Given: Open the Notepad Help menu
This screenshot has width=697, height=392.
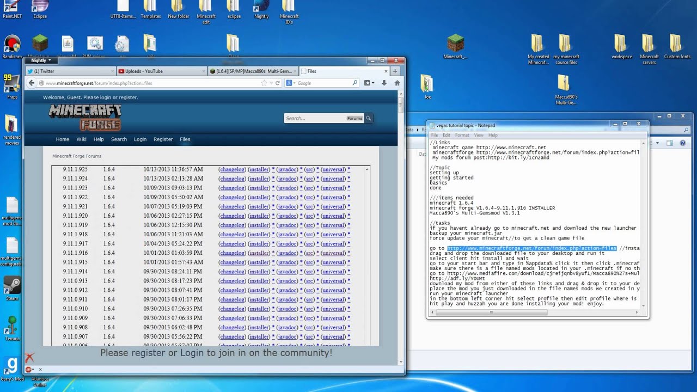Looking at the screenshot, I should [x=493, y=135].
